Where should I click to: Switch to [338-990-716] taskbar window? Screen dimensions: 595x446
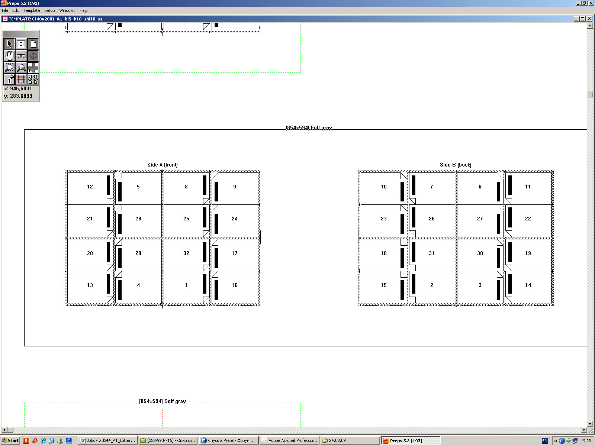(x=168, y=440)
